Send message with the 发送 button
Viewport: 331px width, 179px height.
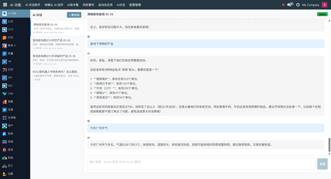(322, 164)
